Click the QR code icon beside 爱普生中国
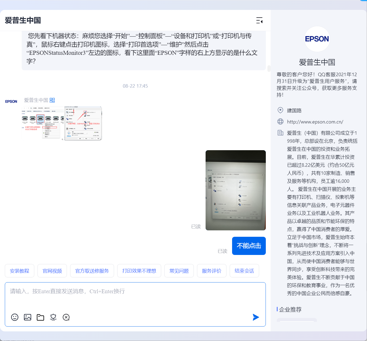Image resolution: width=367 pixels, height=341 pixels. pyautogui.click(x=52, y=100)
